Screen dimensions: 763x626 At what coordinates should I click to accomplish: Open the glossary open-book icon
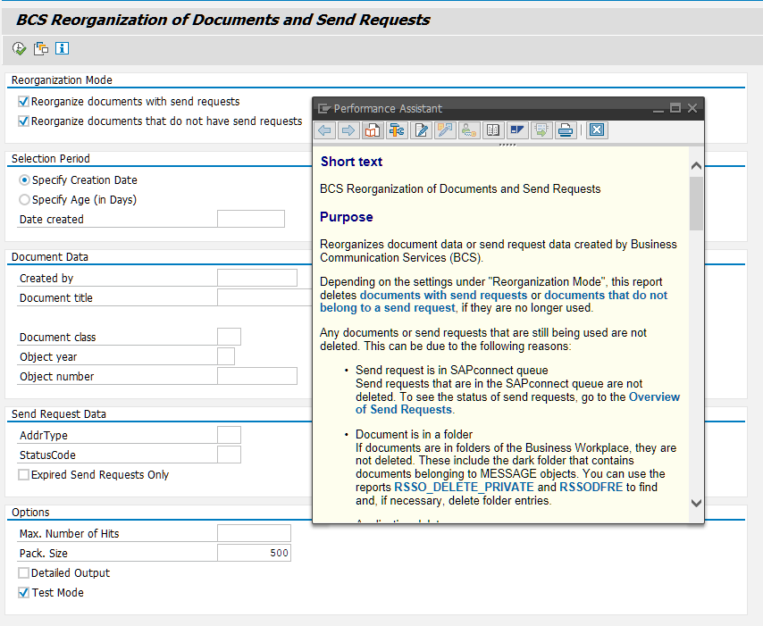tap(493, 130)
